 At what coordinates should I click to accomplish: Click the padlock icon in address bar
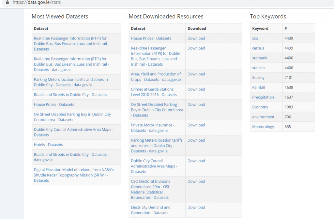click(7, 2)
